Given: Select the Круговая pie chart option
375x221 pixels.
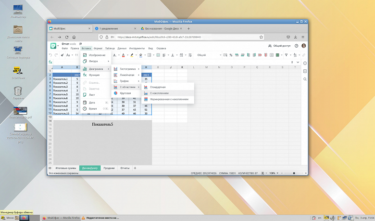Looking at the screenshot, I should click(125, 93).
